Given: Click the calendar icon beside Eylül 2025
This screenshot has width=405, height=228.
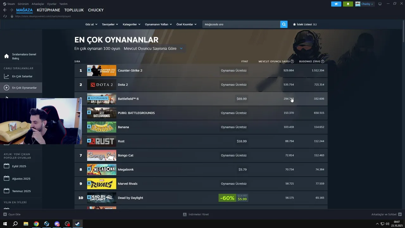Looking at the screenshot, I should coord(6,166).
